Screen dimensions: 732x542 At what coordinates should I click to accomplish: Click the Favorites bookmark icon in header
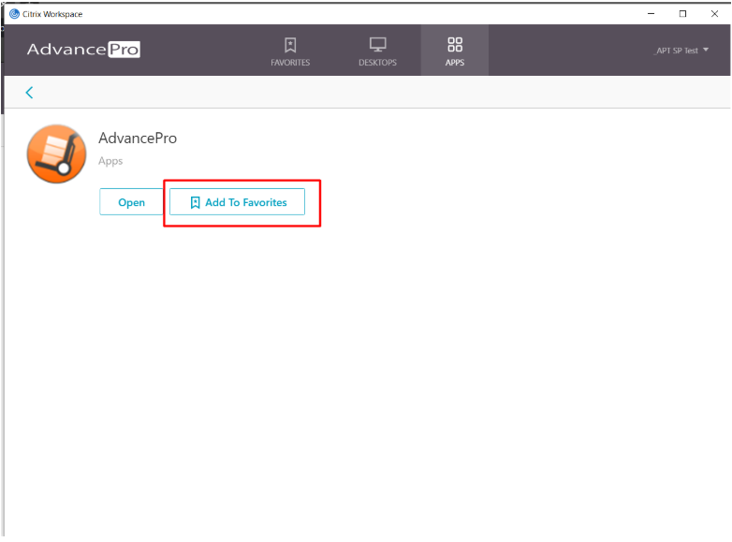pyautogui.click(x=290, y=44)
